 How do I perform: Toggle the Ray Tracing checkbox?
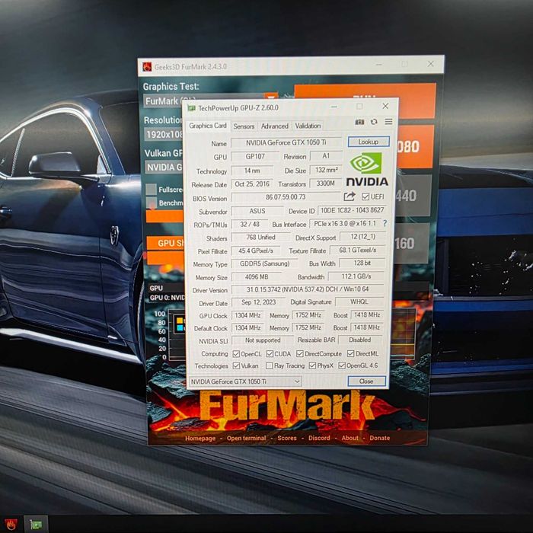pos(269,365)
